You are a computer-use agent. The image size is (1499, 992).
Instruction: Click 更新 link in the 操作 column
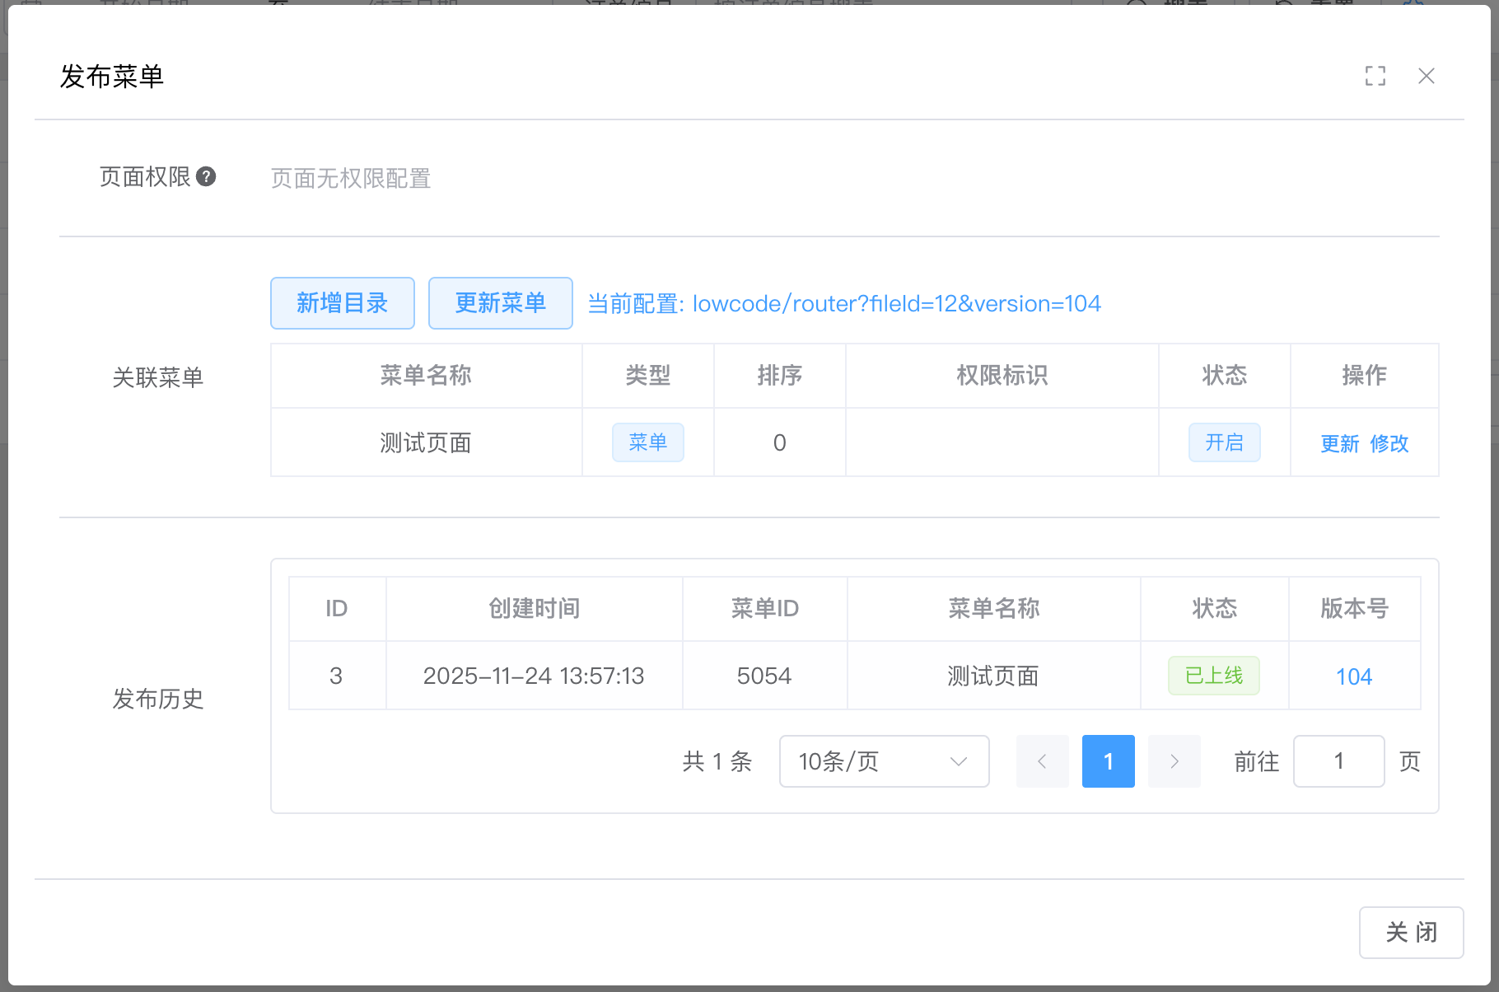tap(1339, 443)
